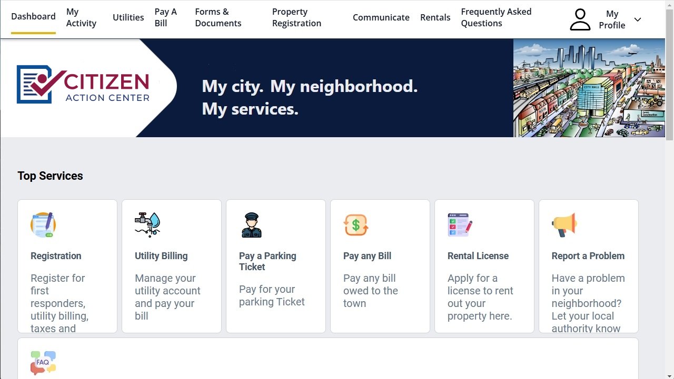Open the Utilities menu
674x379 pixels.
128,17
